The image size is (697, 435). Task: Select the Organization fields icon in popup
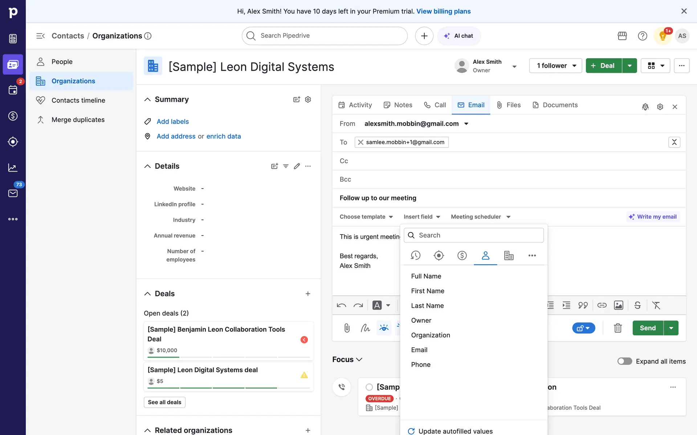tap(509, 256)
